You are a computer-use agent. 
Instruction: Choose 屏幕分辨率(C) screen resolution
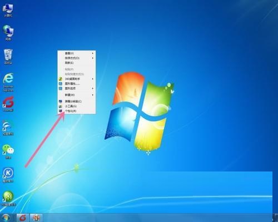pos(77,102)
